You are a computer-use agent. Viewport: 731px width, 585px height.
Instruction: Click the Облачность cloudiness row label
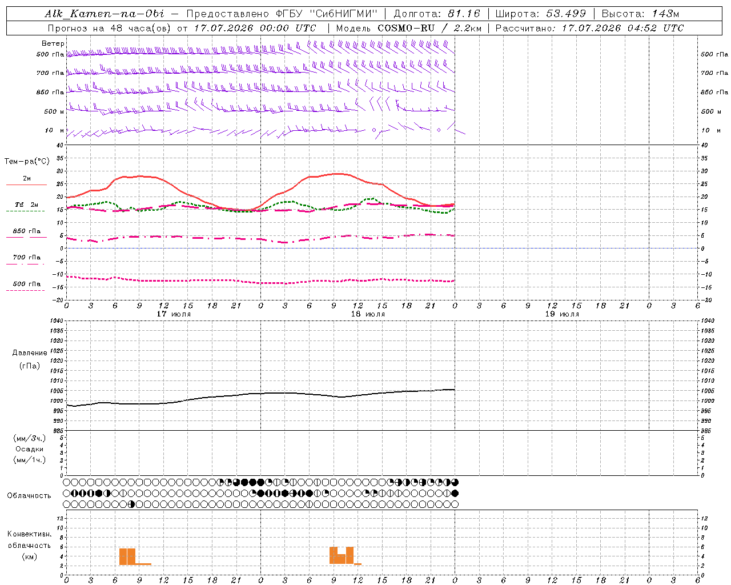tap(29, 496)
